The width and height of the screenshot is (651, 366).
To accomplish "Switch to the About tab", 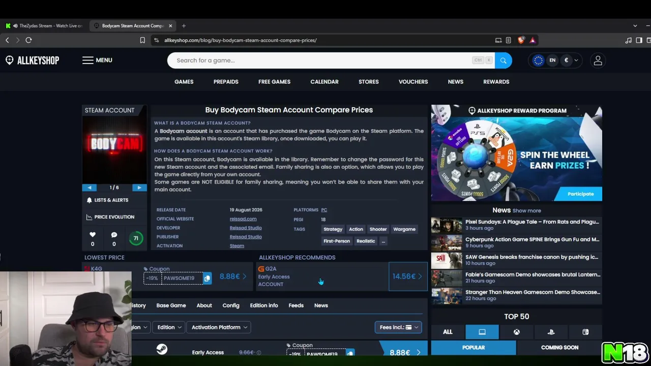I will 204,306.
